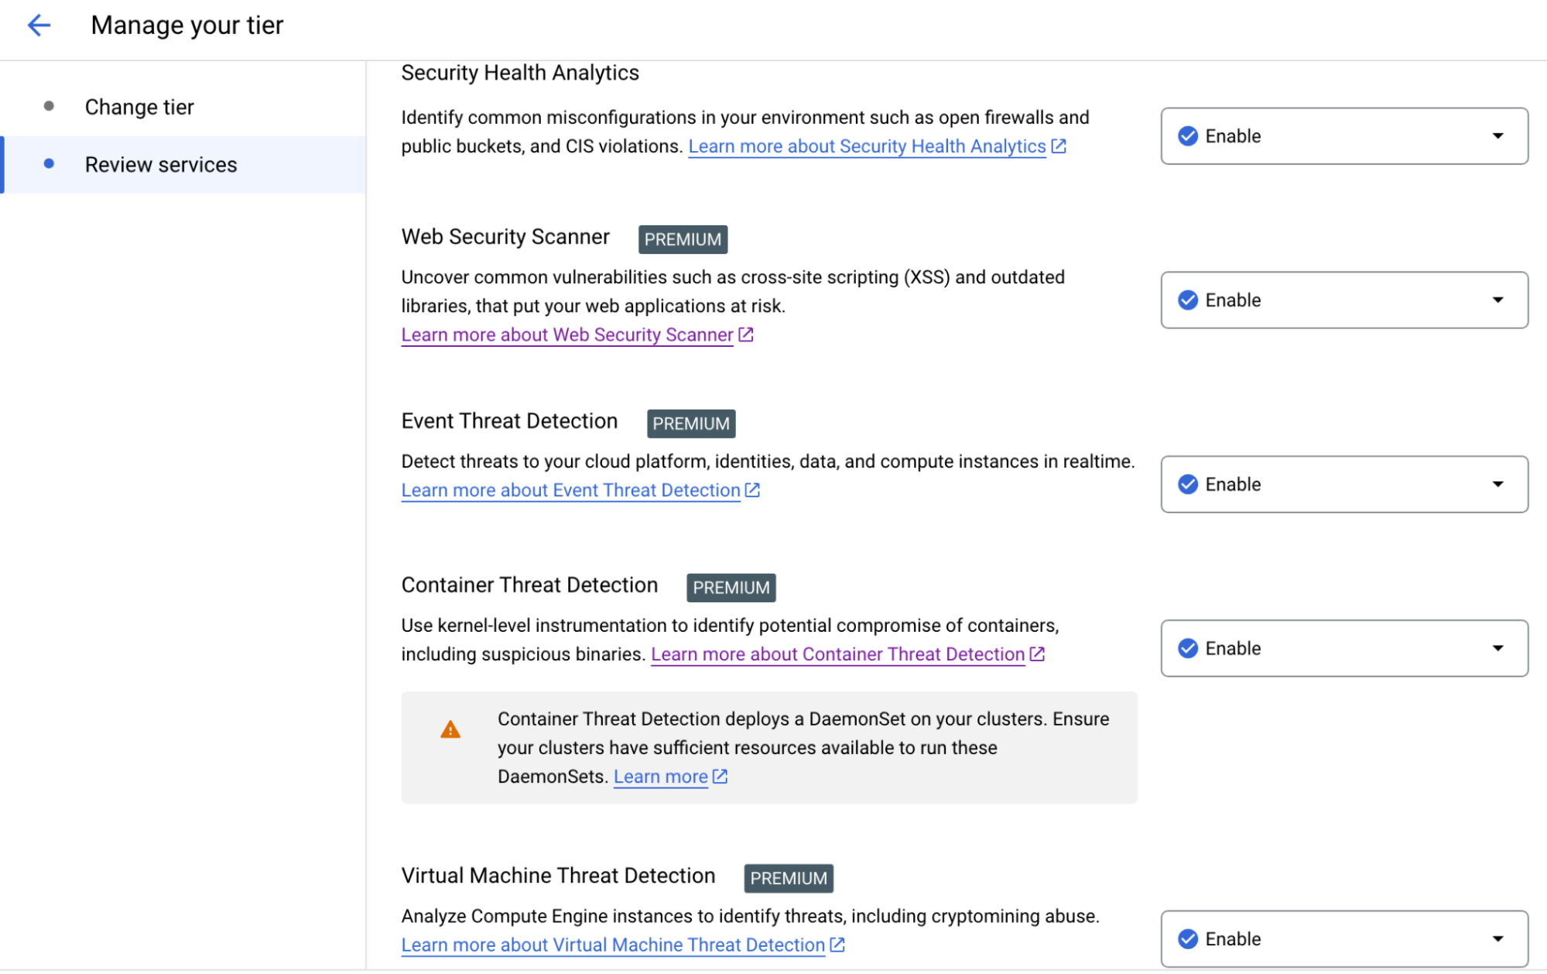Click external-link icon next to DaemonSets Learn more

(x=720, y=777)
